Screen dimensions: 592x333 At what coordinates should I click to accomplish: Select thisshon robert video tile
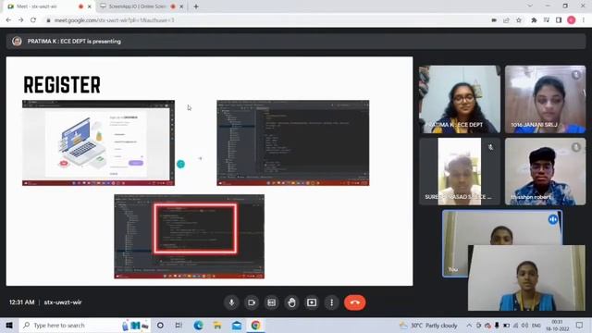545,171
